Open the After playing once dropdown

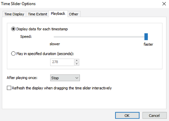coord(65,78)
